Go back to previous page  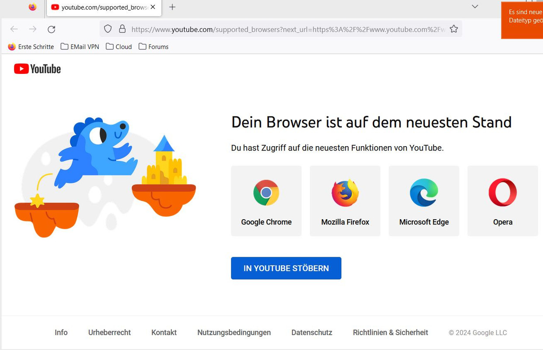point(14,29)
